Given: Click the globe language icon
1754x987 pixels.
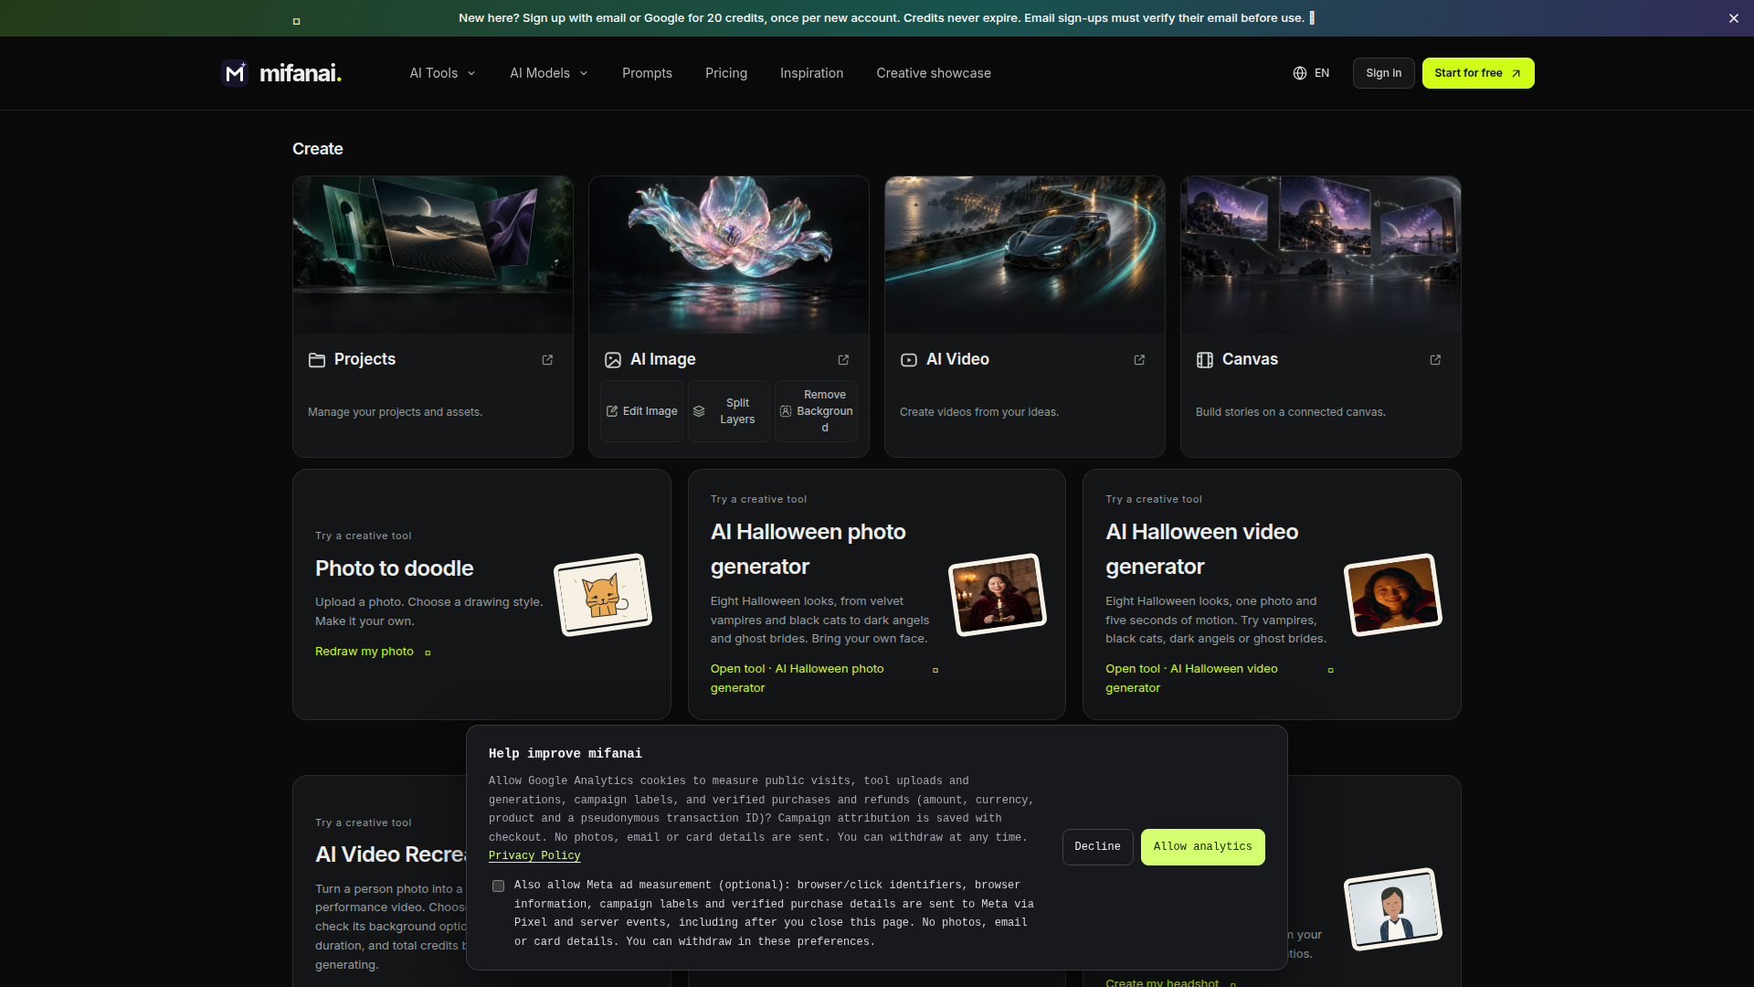Looking at the screenshot, I should point(1299,73).
